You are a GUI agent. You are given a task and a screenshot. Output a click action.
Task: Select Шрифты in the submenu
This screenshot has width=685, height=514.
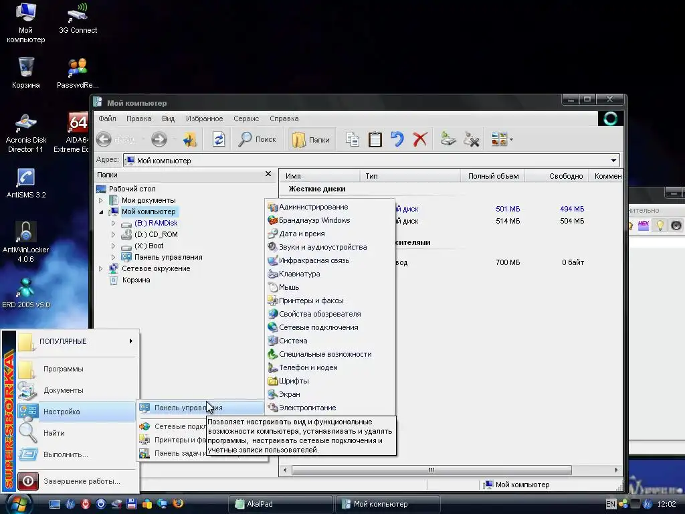coord(330,381)
